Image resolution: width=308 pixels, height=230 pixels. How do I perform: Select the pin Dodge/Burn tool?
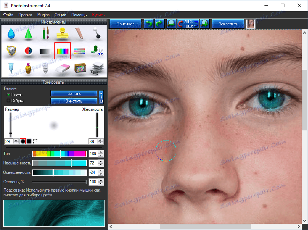pyautogui.click(x=96, y=33)
